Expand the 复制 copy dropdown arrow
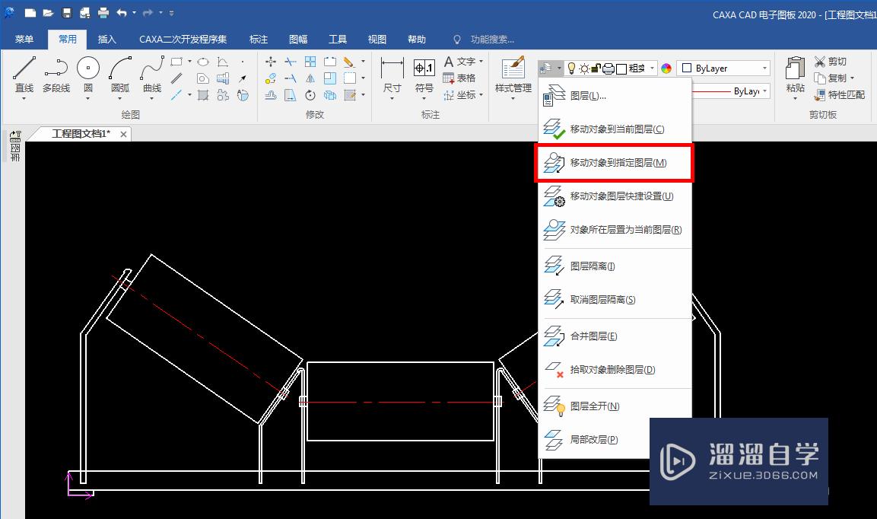This screenshot has width=877, height=519. [x=852, y=78]
